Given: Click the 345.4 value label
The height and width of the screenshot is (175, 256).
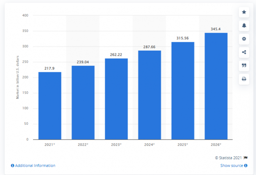Looking at the screenshot, I should point(216,29).
